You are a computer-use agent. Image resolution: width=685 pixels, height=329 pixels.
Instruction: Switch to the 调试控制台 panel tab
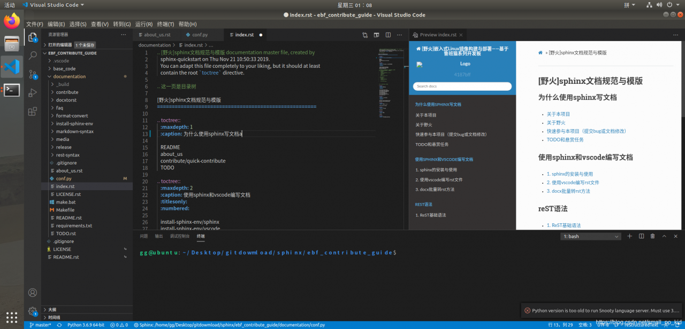click(180, 236)
